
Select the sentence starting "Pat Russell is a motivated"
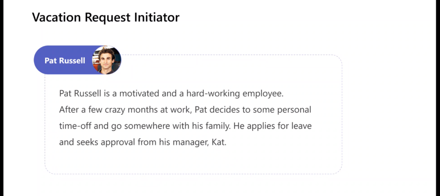click(172, 93)
